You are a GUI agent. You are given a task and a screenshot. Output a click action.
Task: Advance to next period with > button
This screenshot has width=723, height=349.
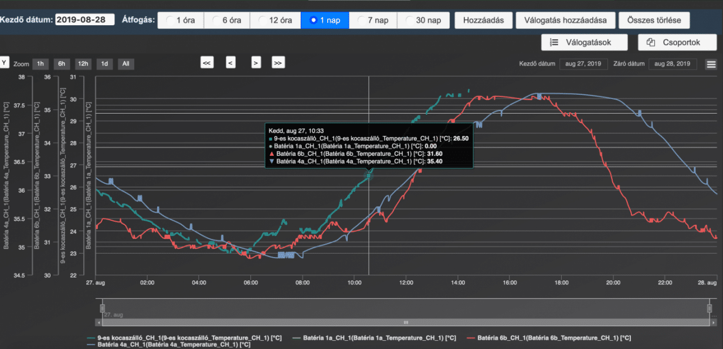[x=256, y=63]
